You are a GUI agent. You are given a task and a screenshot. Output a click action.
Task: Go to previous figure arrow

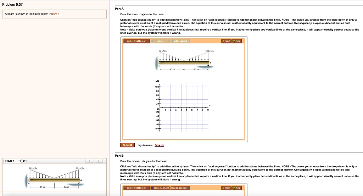pyautogui.click(x=90, y=161)
